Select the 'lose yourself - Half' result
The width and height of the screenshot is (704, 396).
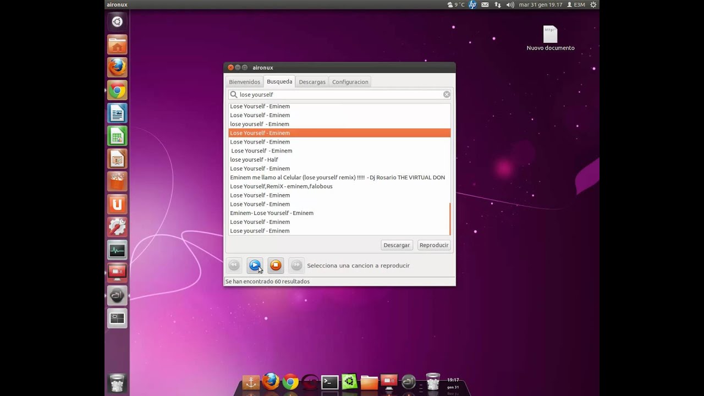point(339,159)
